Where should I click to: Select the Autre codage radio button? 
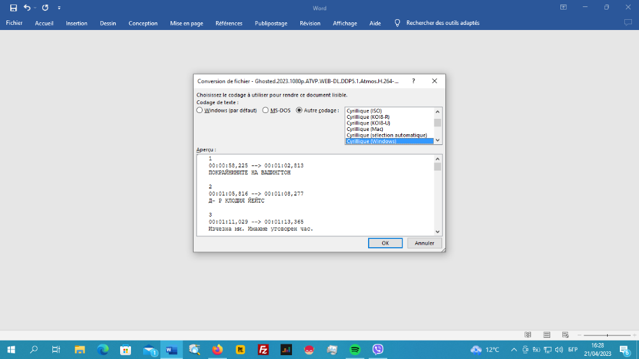pos(299,111)
